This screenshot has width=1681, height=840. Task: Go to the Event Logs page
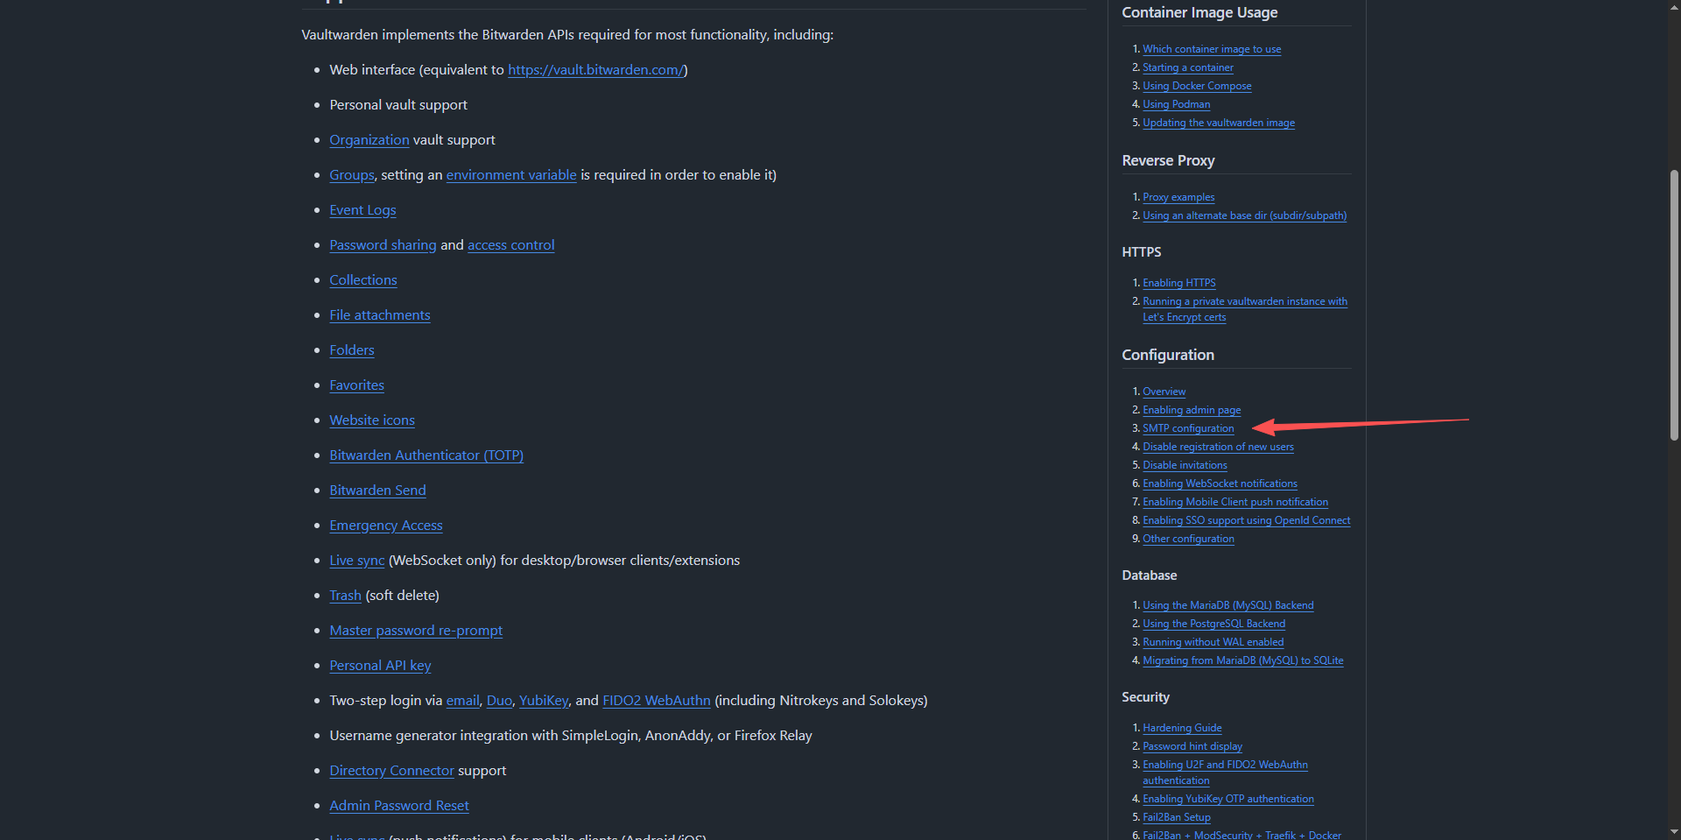(362, 210)
